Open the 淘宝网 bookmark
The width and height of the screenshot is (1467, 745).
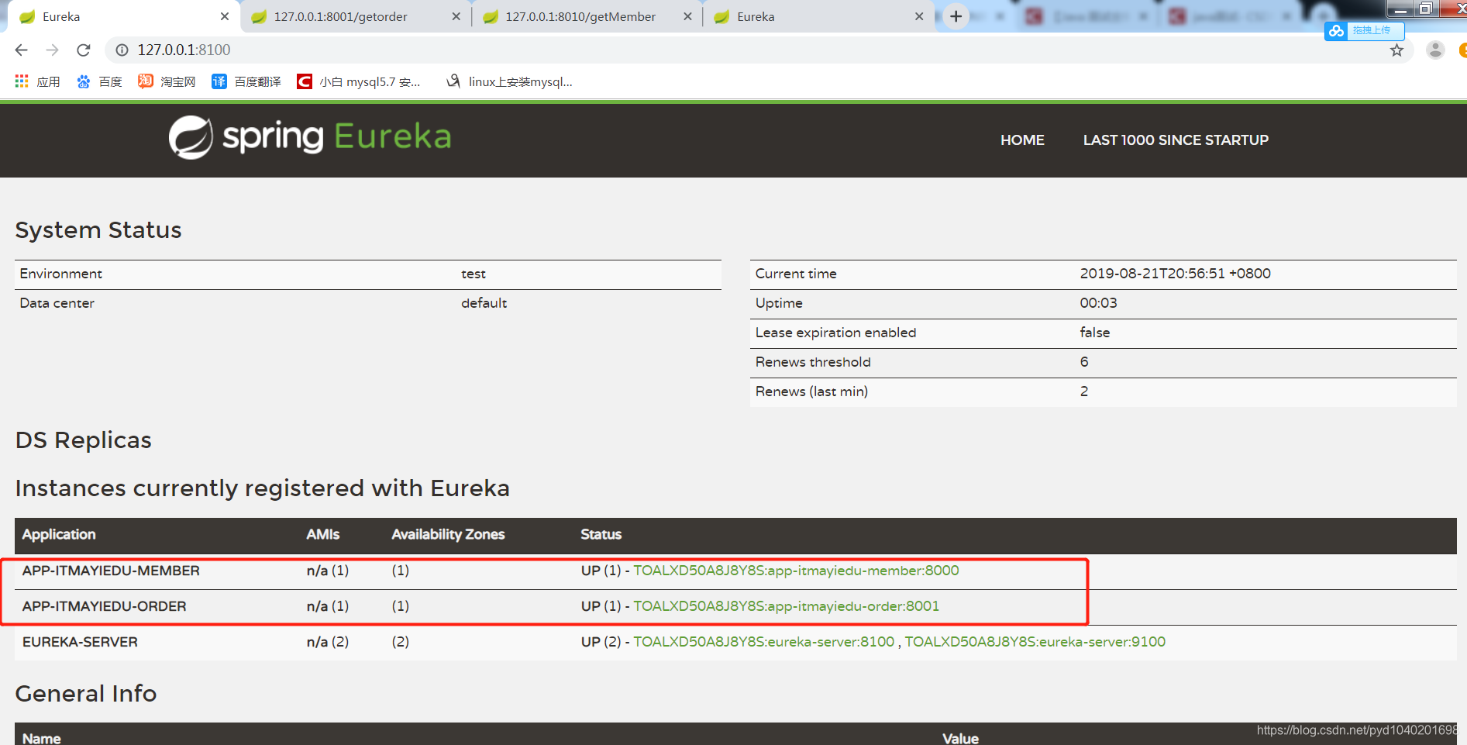click(x=167, y=81)
